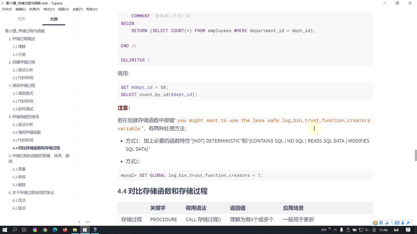Open IME settings wrench icon
Screen dimensions: 417x234
[x=408, y=223]
